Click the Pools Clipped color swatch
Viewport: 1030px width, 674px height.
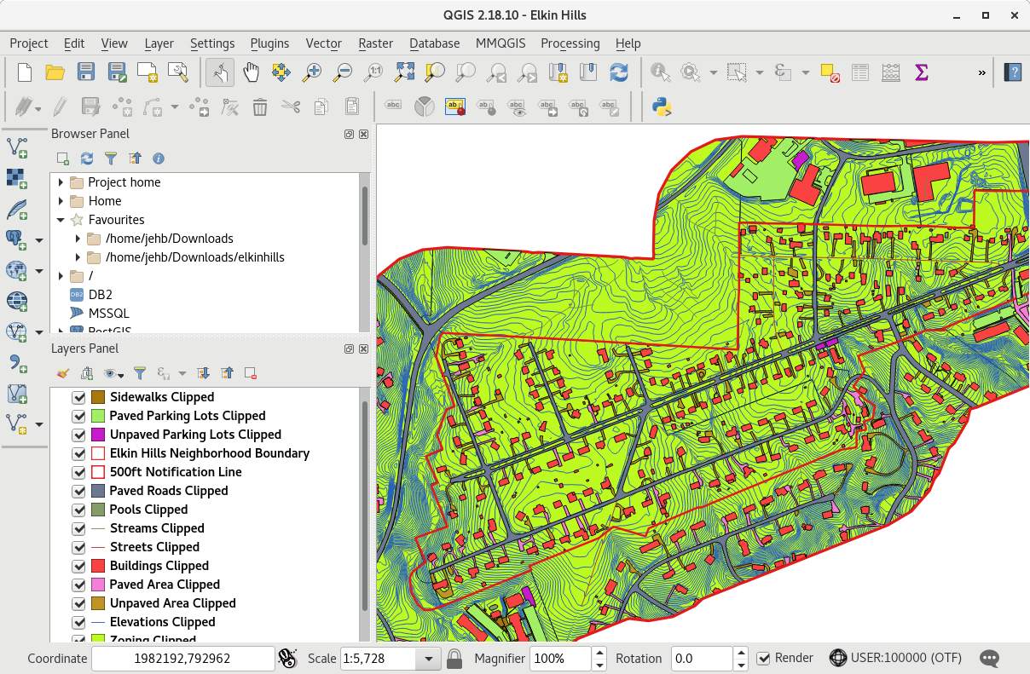pyautogui.click(x=98, y=510)
